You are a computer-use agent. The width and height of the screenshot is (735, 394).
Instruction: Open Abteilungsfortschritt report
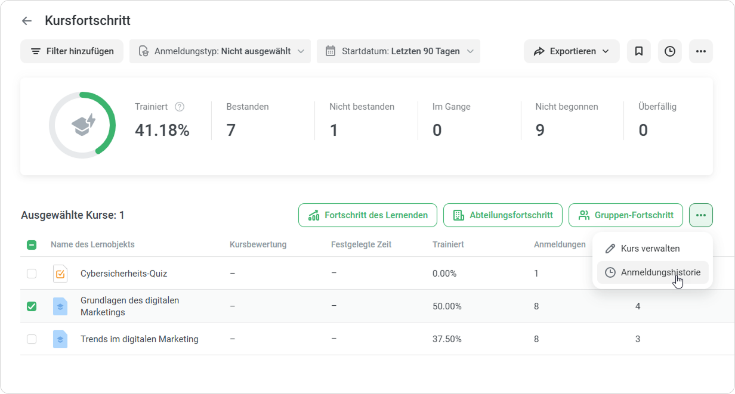coord(502,215)
